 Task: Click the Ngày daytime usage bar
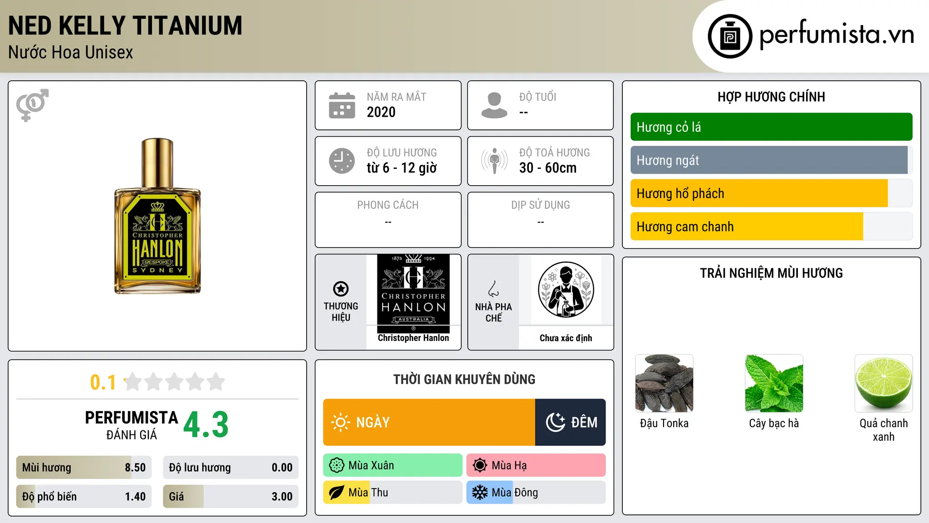429,422
